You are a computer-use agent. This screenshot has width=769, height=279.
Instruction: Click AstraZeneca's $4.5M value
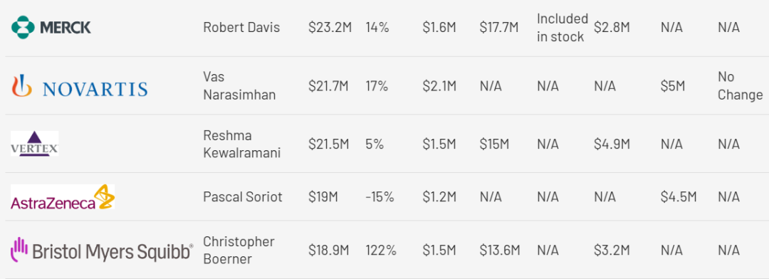(x=679, y=197)
